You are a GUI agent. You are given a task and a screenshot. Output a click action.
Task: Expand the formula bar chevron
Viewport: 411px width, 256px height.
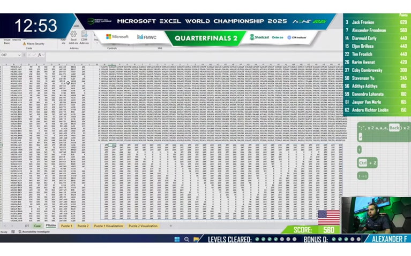click(43, 55)
